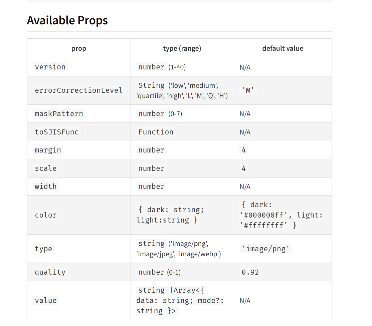Click the '#000000ff' dark color default
The height and width of the screenshot is (326, 372).
click(263, 215)
